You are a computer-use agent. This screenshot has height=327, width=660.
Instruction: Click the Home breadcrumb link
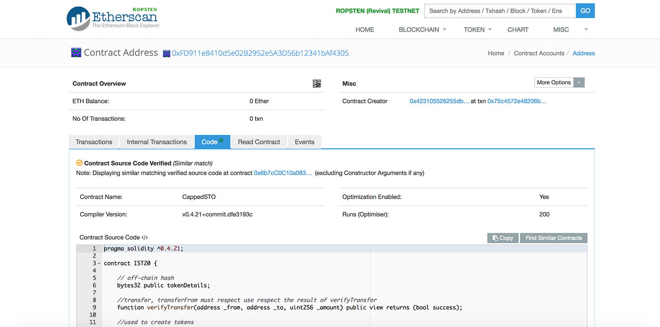496,53
